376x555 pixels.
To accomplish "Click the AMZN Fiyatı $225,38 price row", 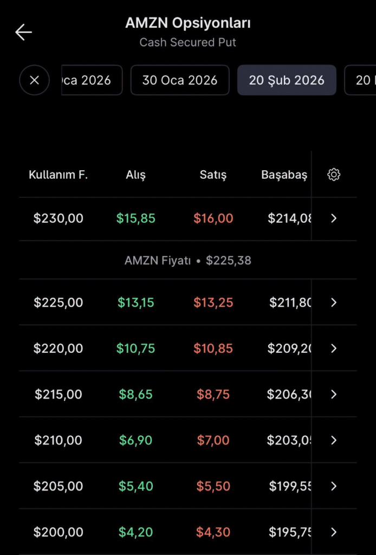I will click(187, 260).
